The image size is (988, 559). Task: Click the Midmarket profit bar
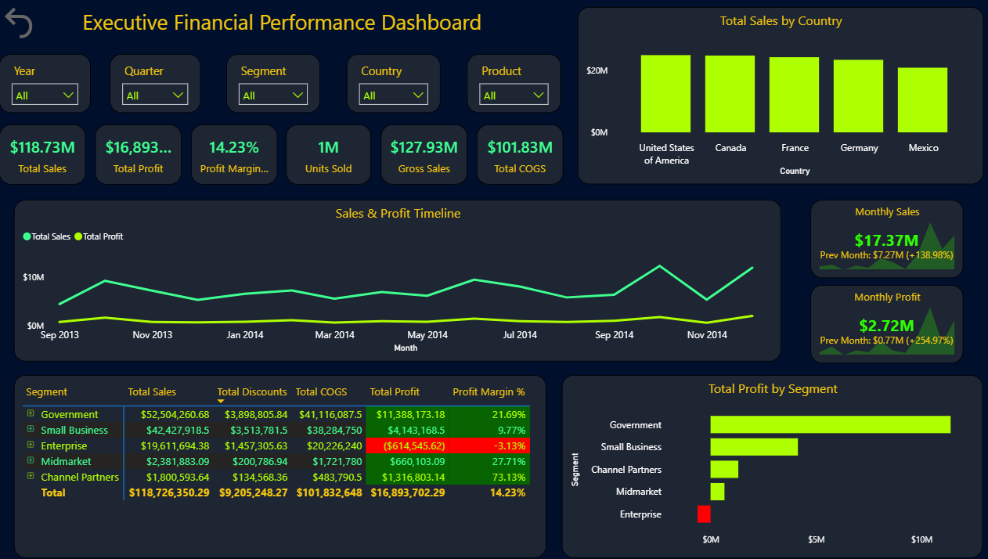[x=717, y=492]
